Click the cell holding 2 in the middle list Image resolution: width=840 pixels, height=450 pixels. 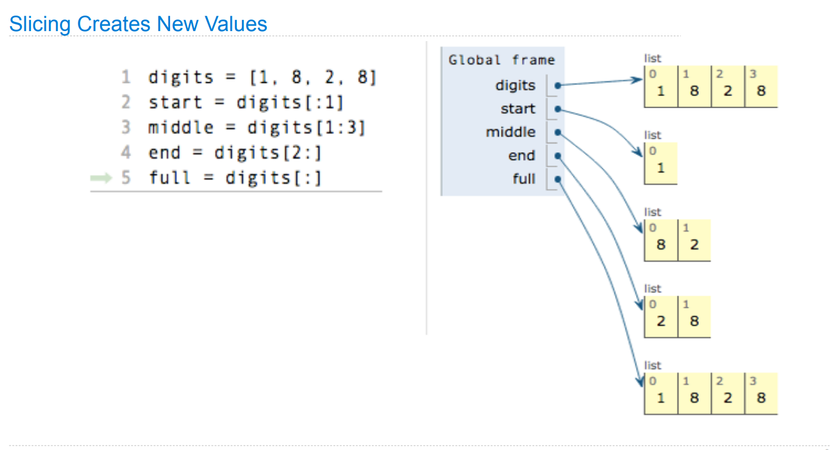(x=694, y=240)
